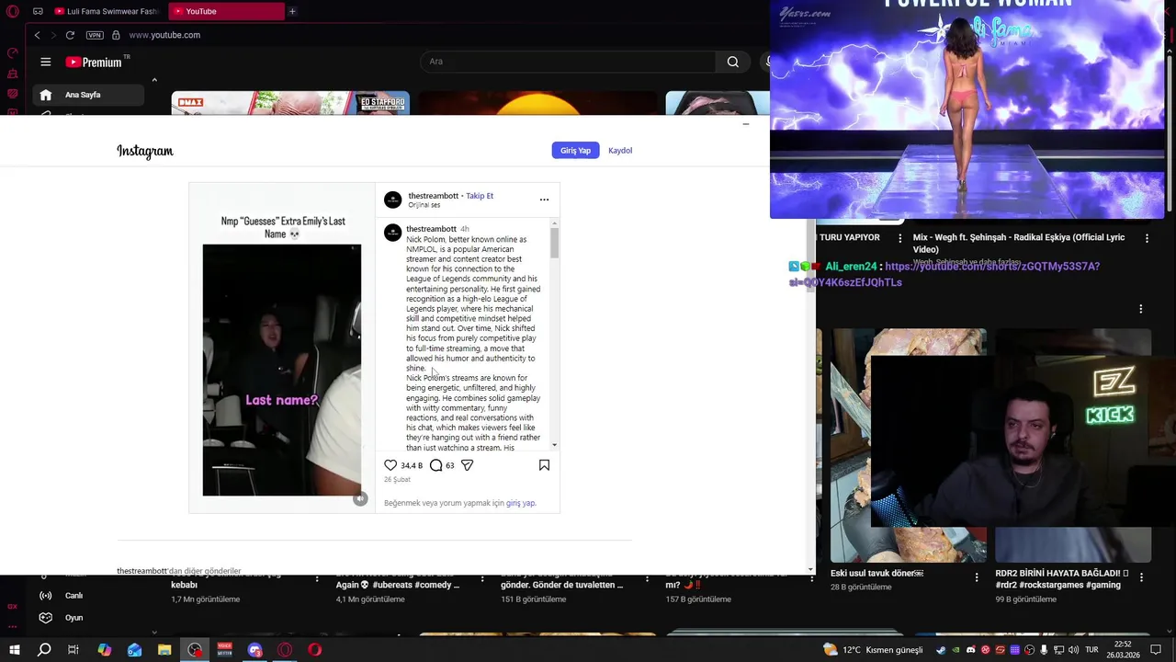
Task: Open the Ed Stafford DMAX video thumbnail
Action: coord(290,103)
